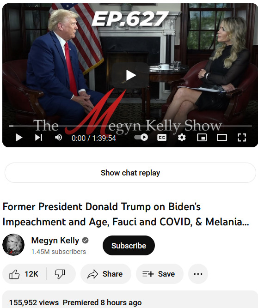Image resolution: width=258 pixels, height=308 pixels.
Task: Subscribe to Megyn Kelly channel
Action: [129, 246]
